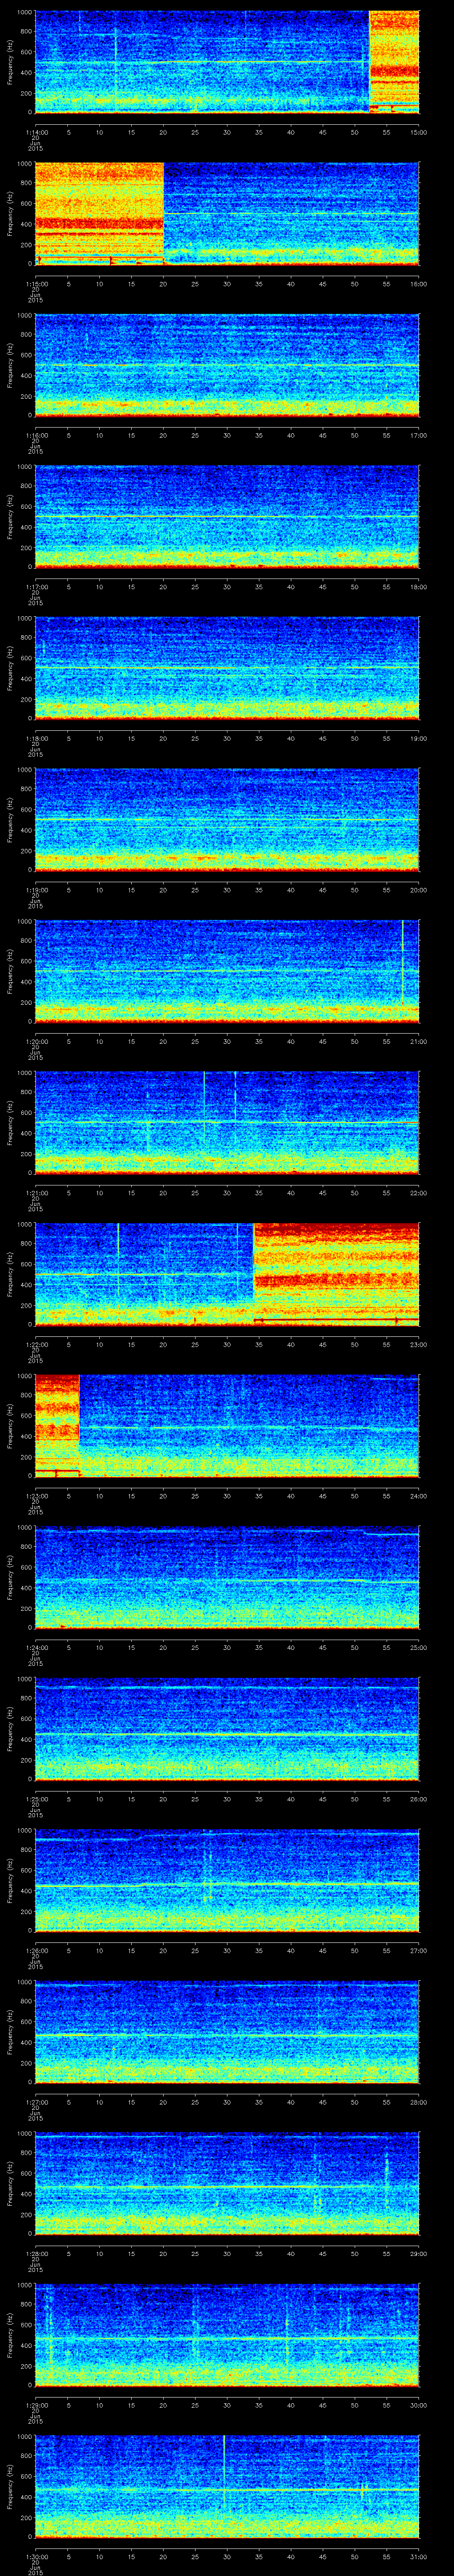Click the 1:25:00 start time label

pos(36,1799)
